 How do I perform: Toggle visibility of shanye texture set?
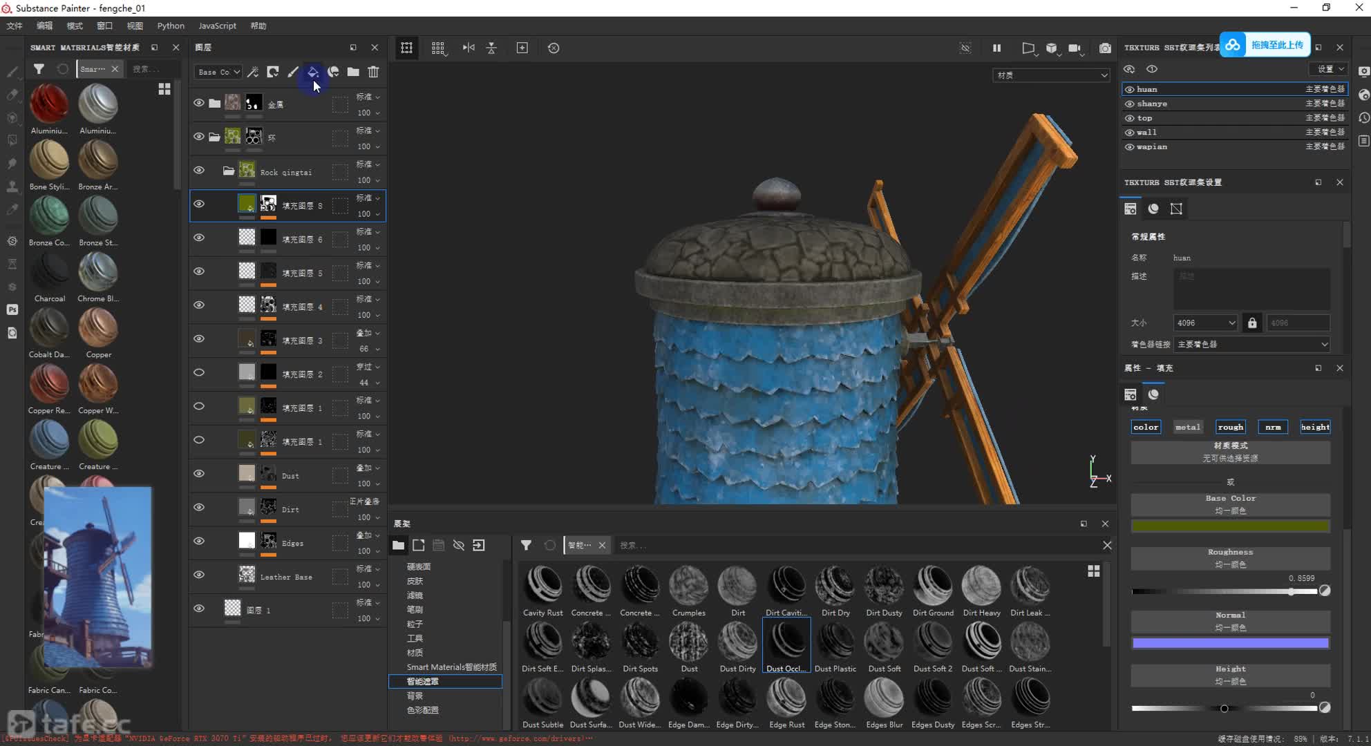coord(1130,104)
